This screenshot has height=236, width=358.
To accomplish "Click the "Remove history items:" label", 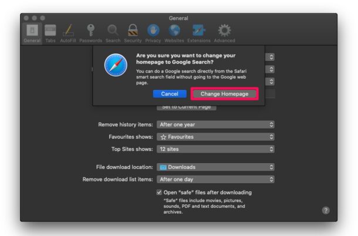I will (x=126, y=124).
